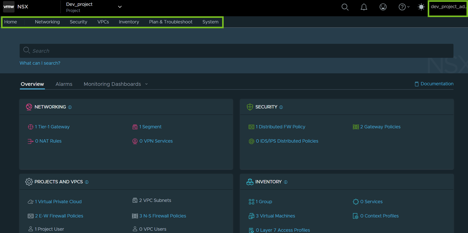Screen dimensions: 468x233
Task: Open the VPCs menu
Action: coord(103,22)
